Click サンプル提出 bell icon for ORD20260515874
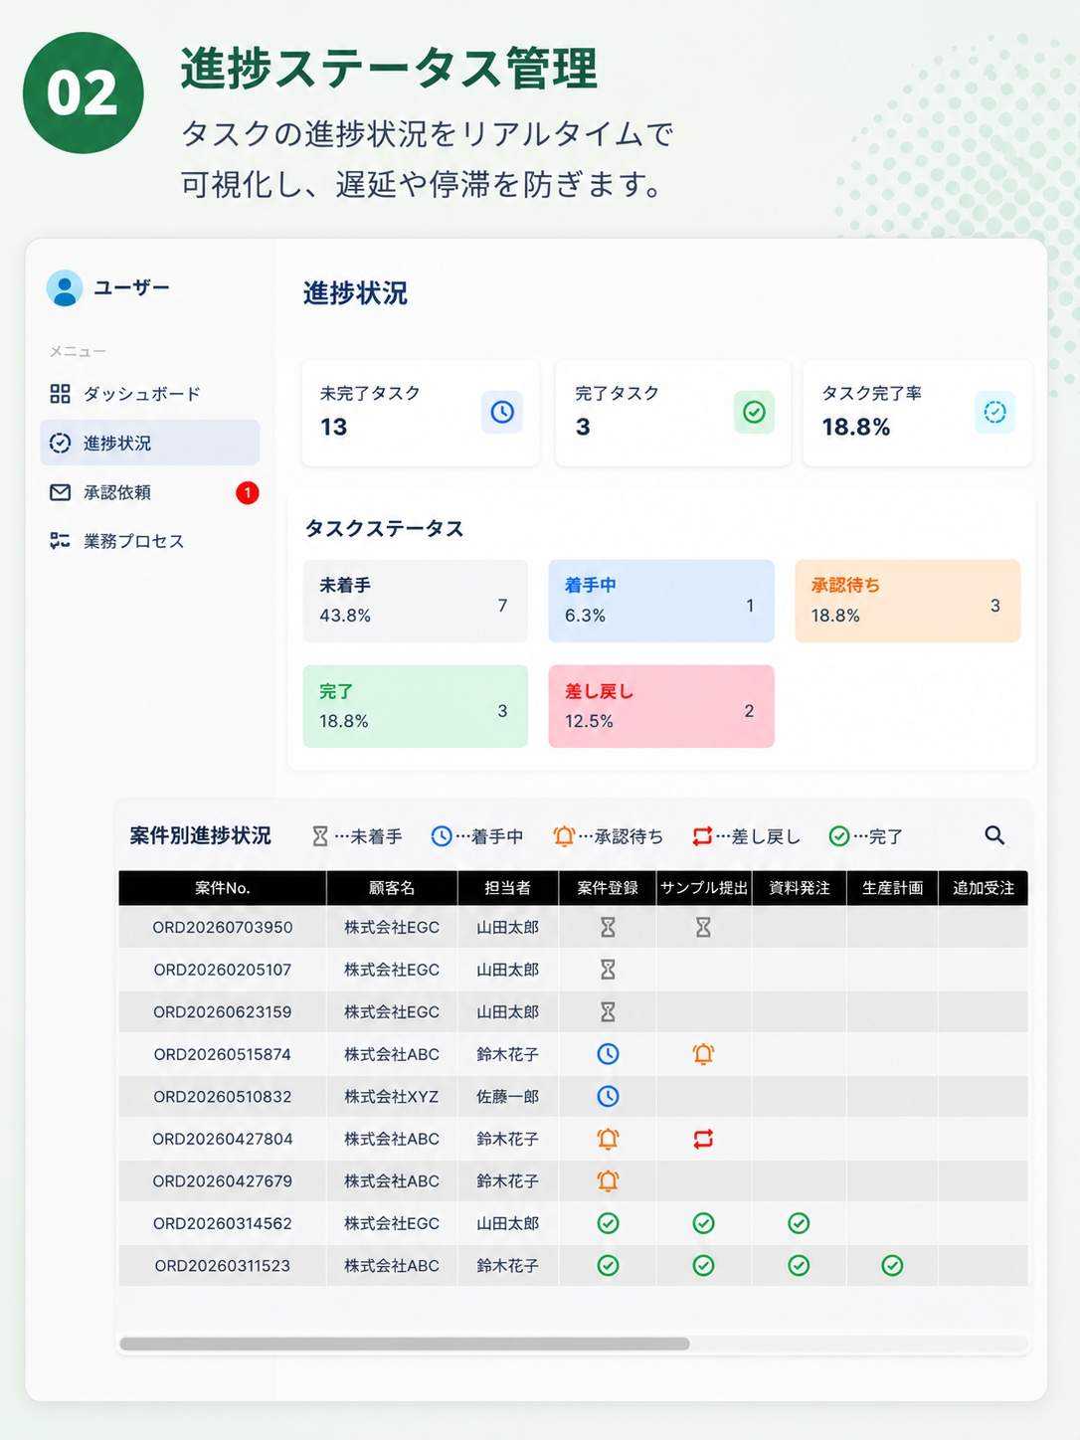 [703, 1054]
